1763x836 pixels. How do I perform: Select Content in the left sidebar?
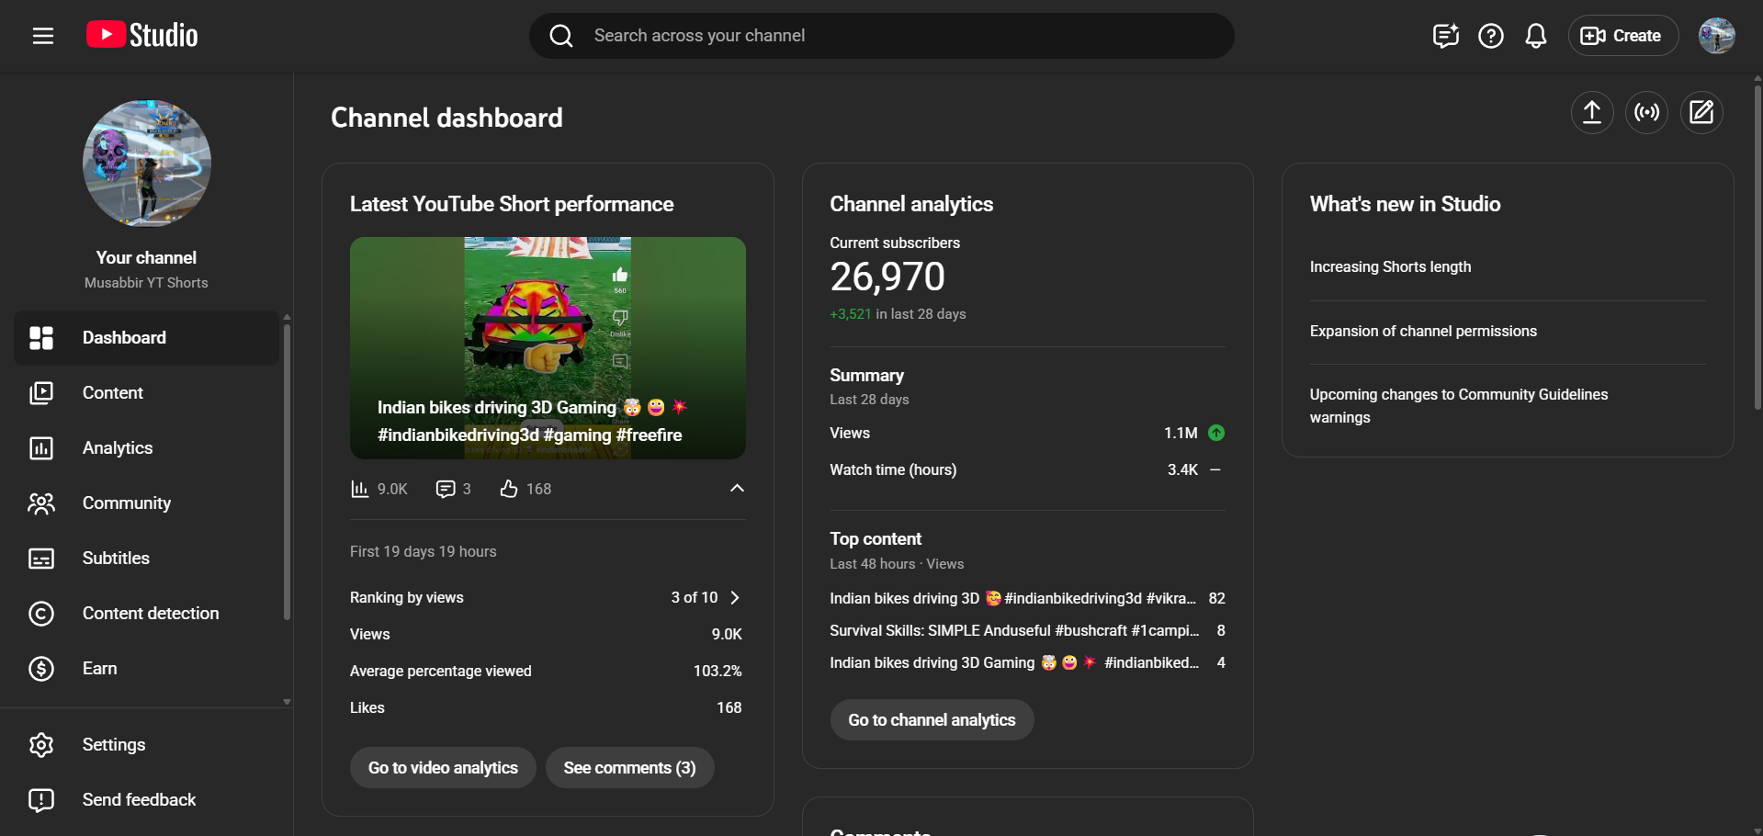click(x=113, y=392)
